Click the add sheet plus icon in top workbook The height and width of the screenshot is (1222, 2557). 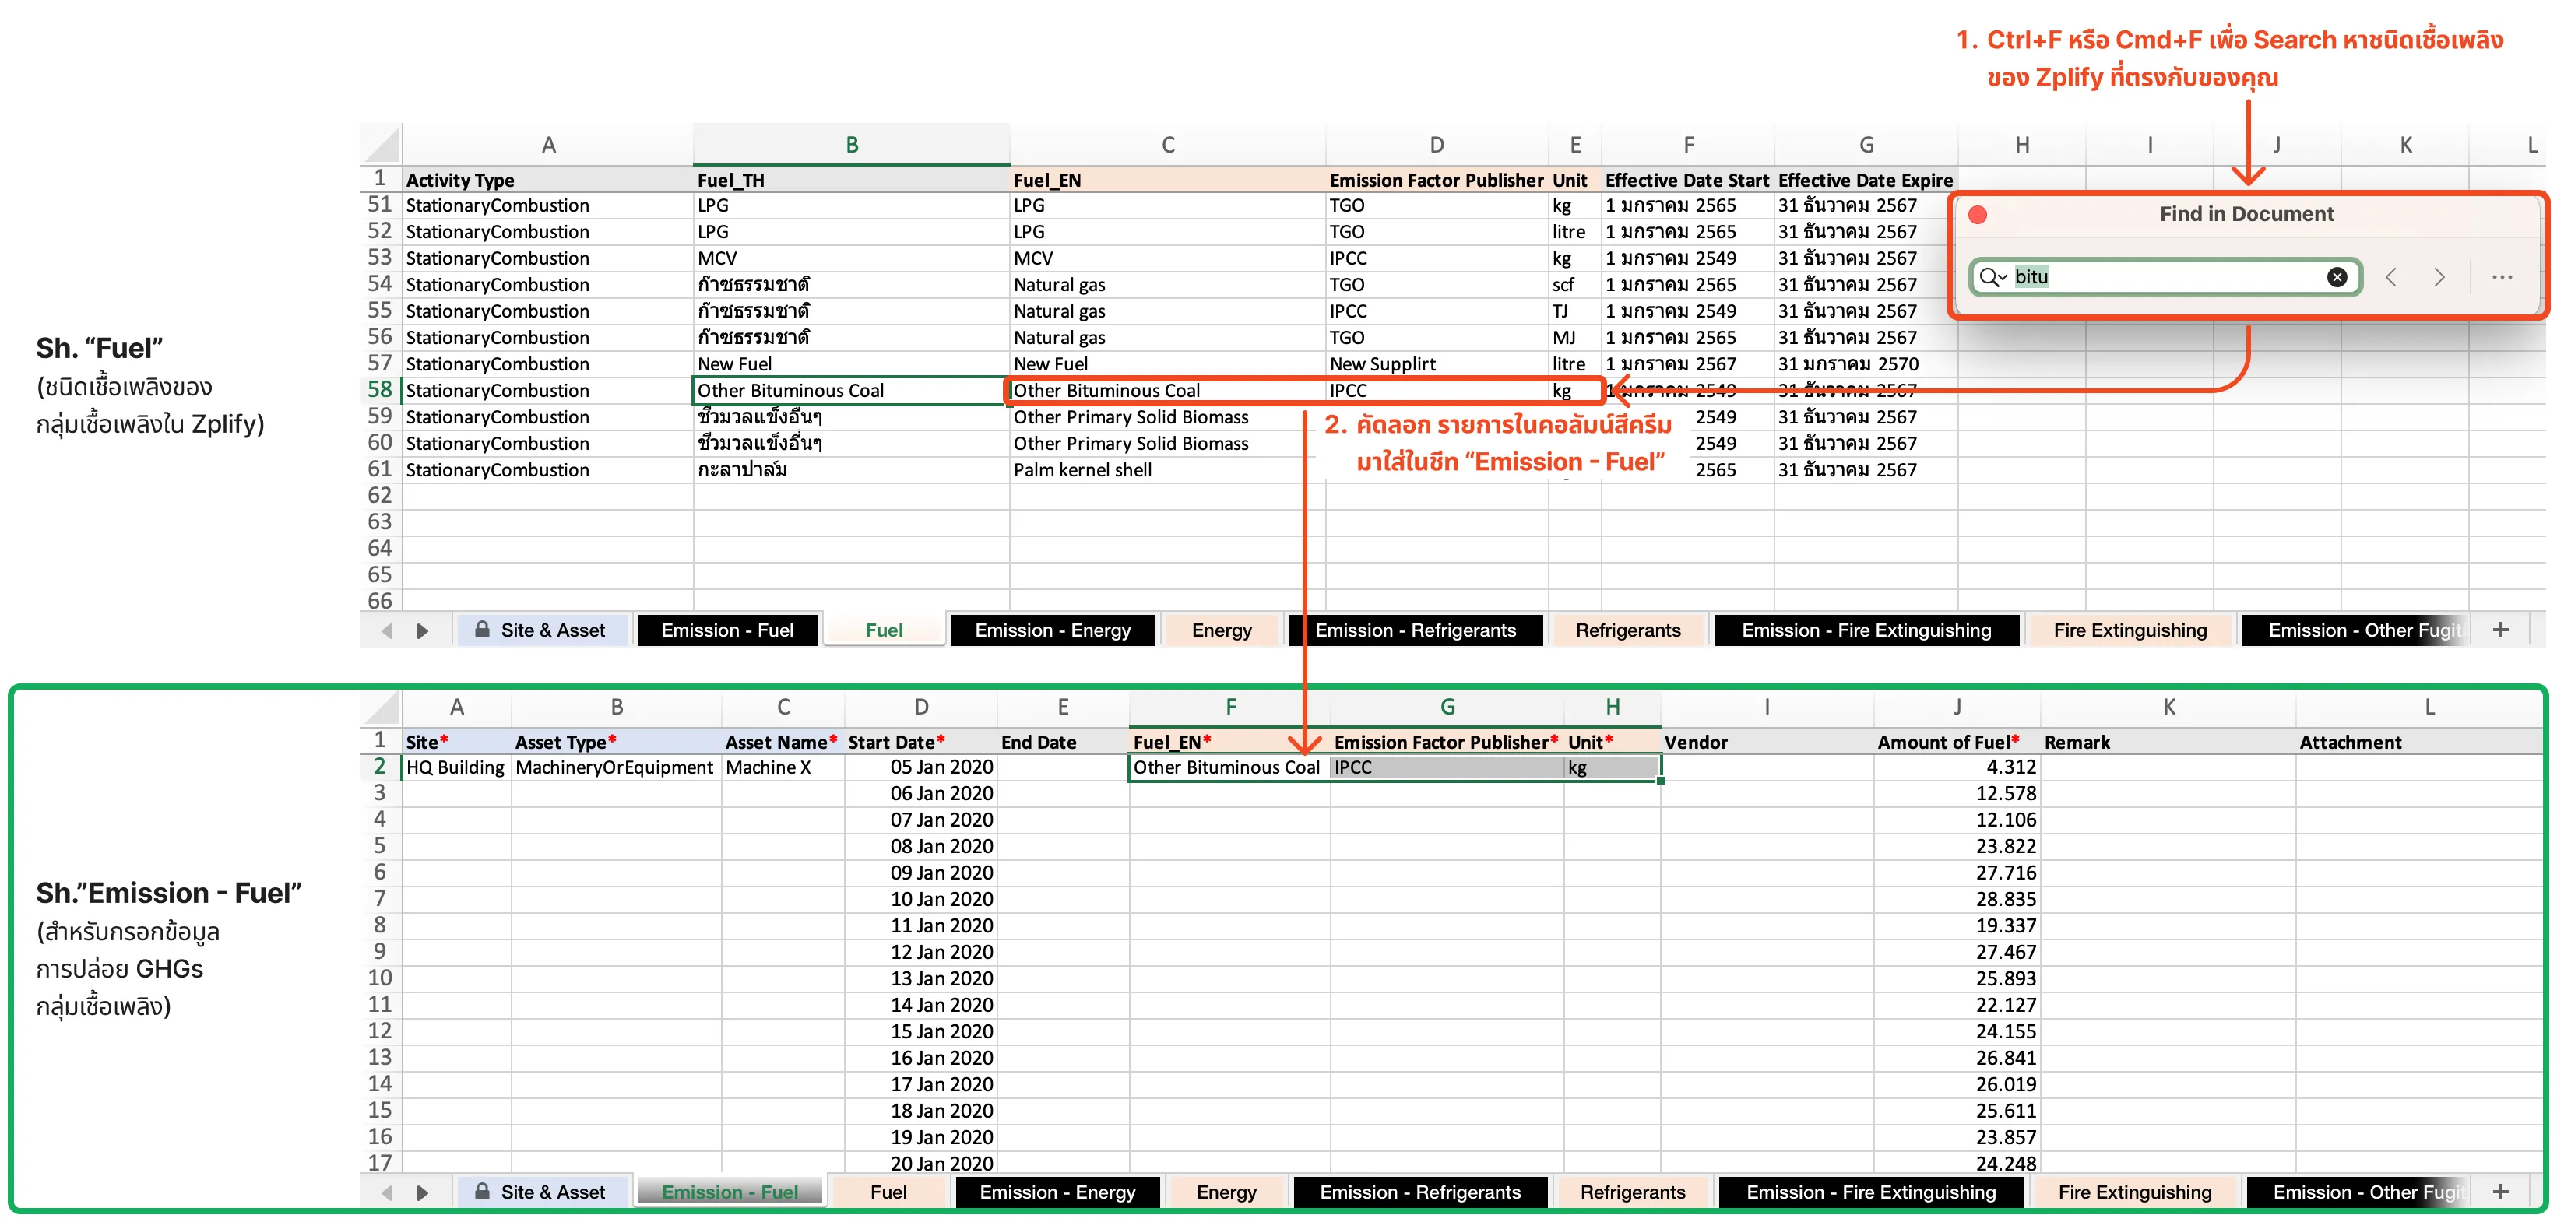(2500, 630)
